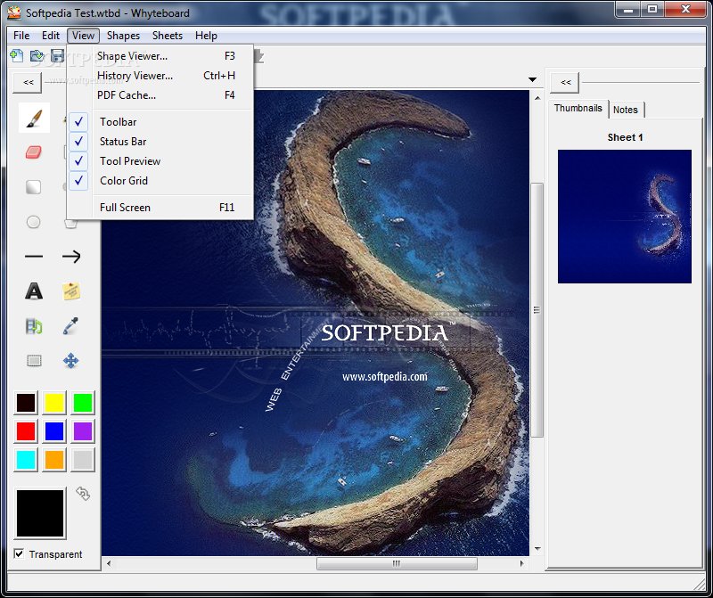Select the Circle shape tool
The width and height of the screenshot is (713, 598).
[33, 222]
